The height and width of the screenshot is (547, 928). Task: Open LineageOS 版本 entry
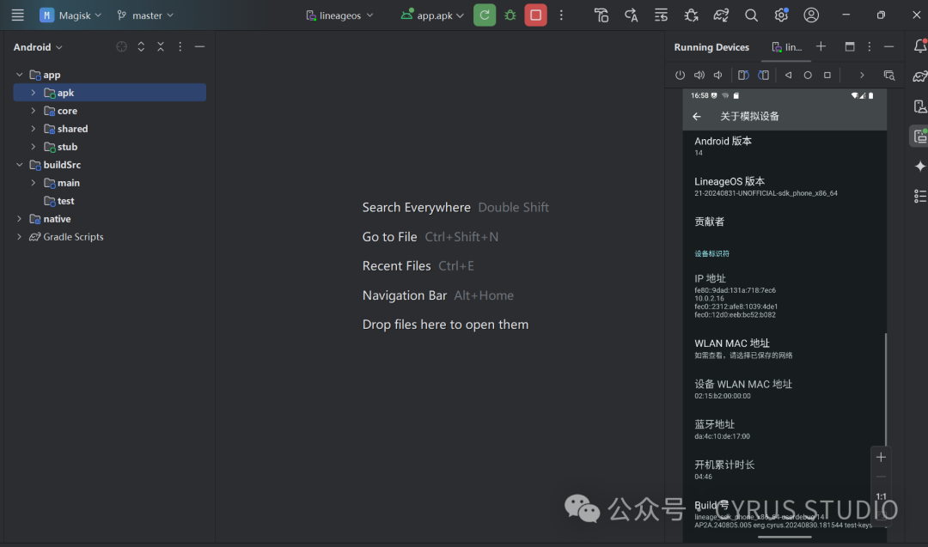click(x=785, y=186)
